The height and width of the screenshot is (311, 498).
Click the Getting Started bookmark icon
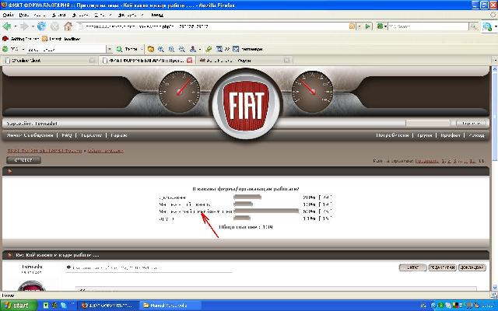(x=6, y=37)
